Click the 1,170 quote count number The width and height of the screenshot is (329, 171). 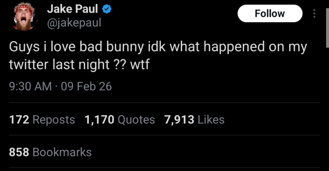point(99,120)
